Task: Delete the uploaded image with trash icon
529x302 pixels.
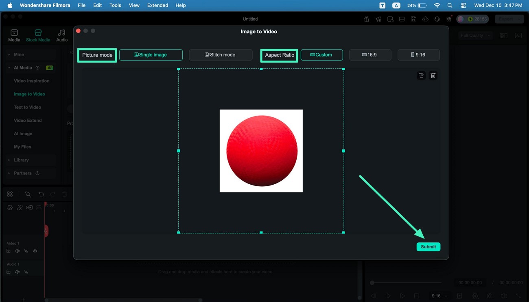Action: tap(433, 75)
